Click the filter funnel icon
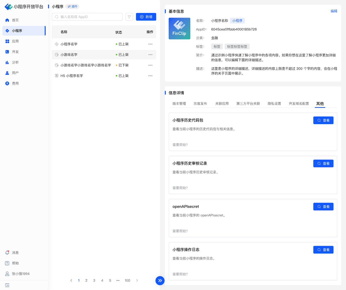Screen dimensions: 346x290 coord(129,17)
